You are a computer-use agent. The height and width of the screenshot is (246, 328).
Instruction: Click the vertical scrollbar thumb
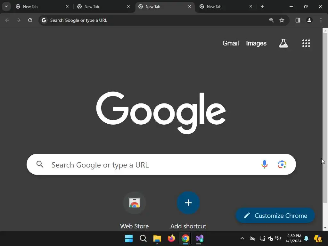(325, 118)
